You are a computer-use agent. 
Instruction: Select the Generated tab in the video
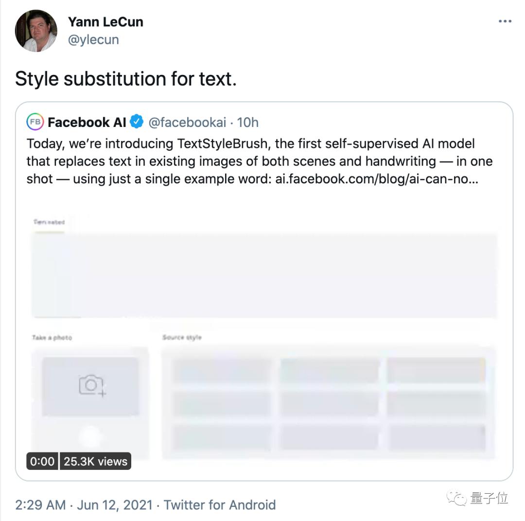[x=49, y=222]
